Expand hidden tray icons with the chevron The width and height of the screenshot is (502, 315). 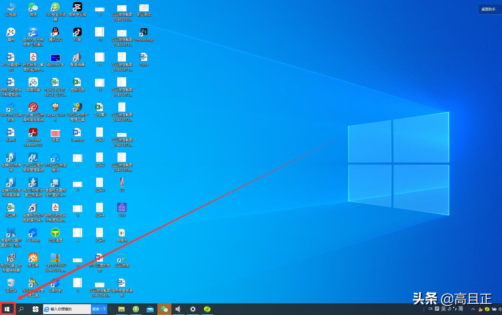click(x=473, y=309)
